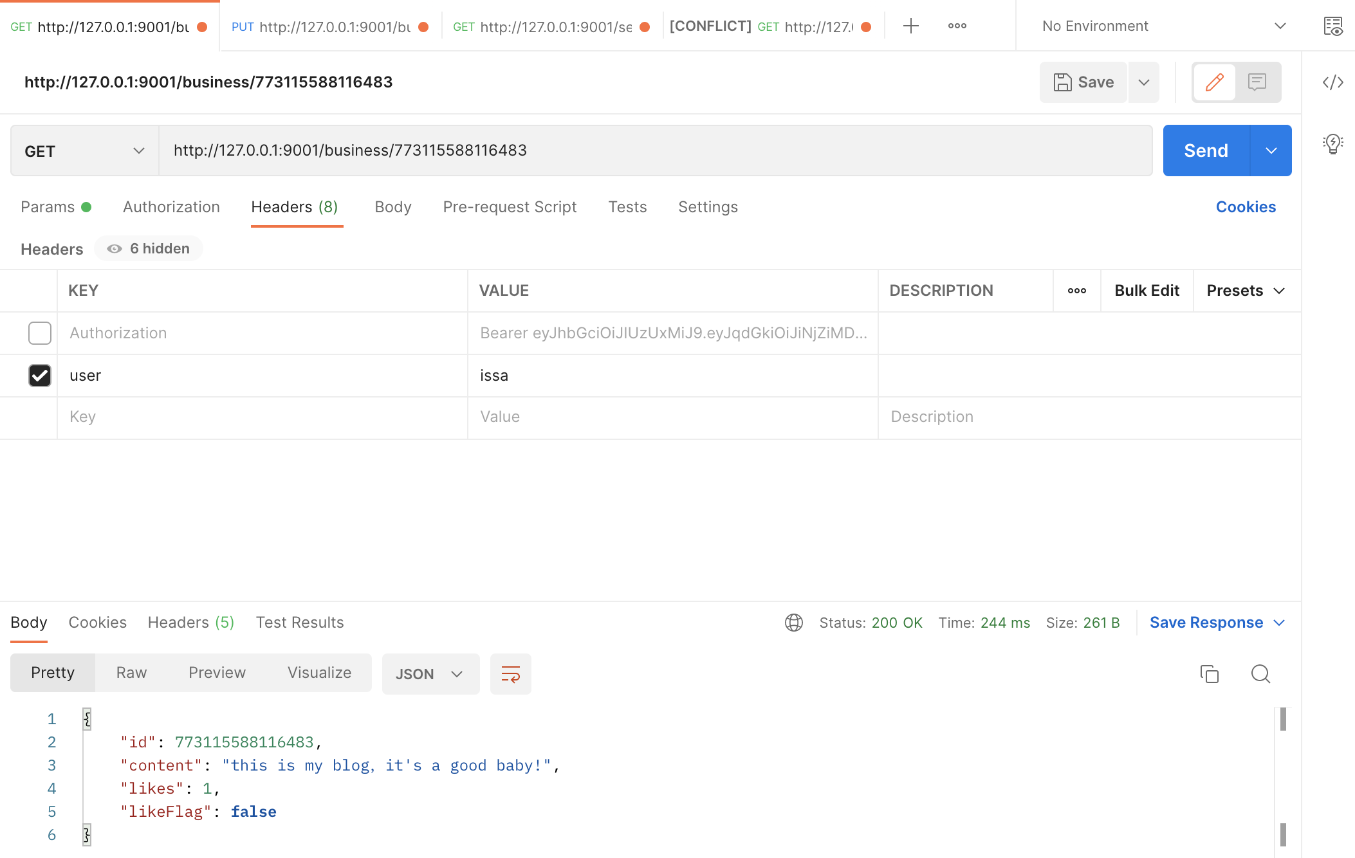Click the edit pencil icon in toolbar

click(1215, 82)
